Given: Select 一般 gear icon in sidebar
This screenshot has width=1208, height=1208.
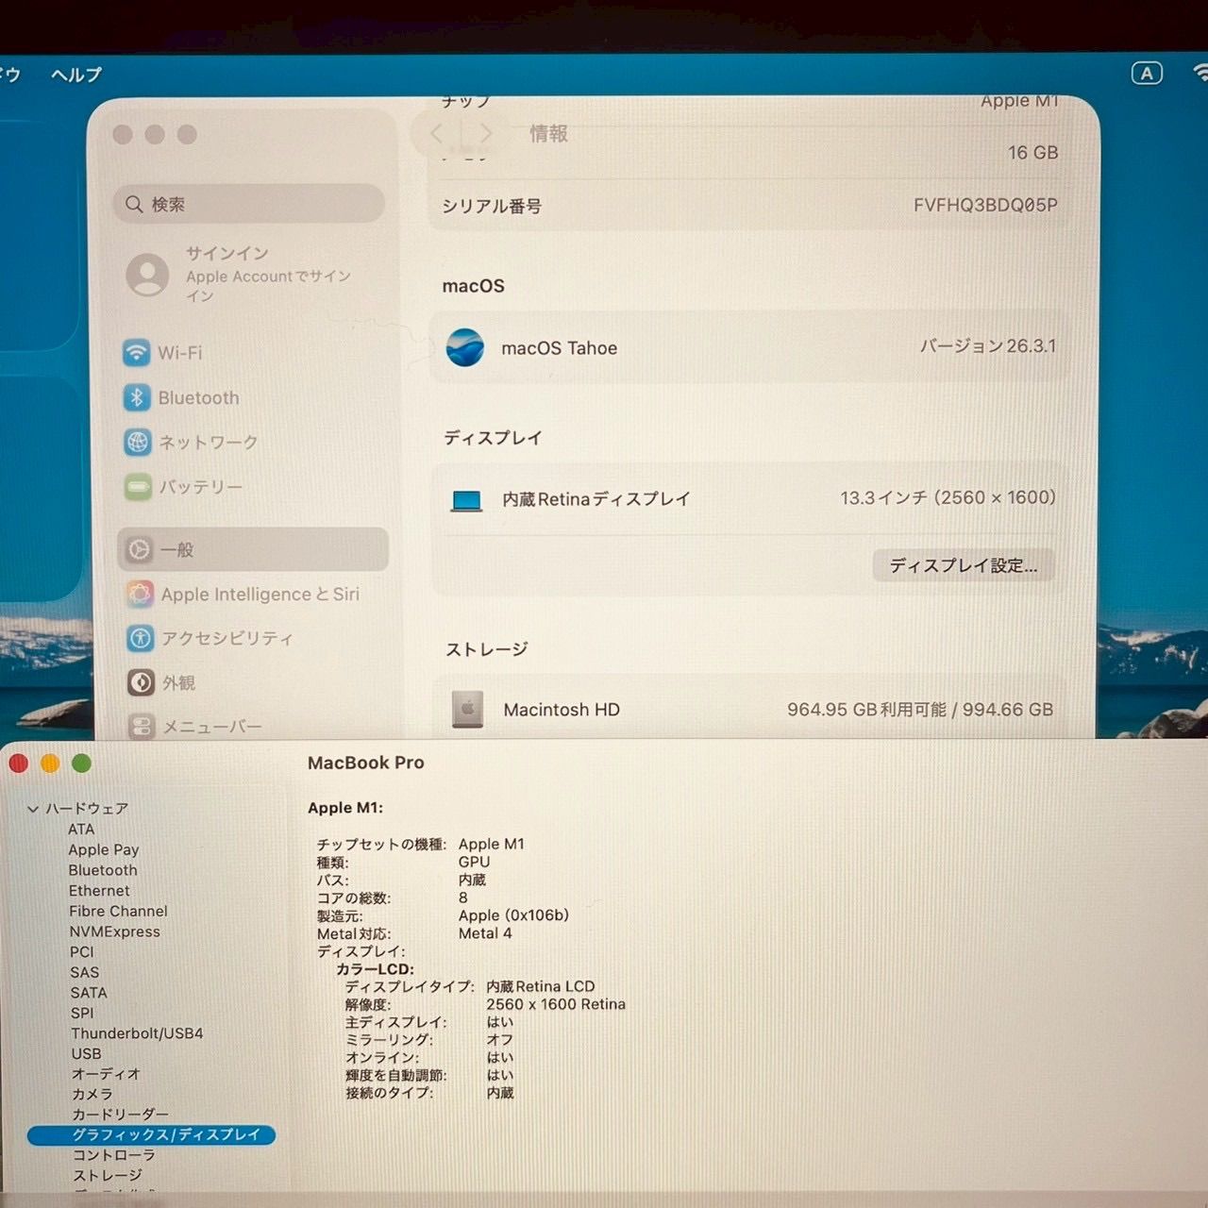Looking at the screenshot, I should pyautogui.click(x=140, y=549).
